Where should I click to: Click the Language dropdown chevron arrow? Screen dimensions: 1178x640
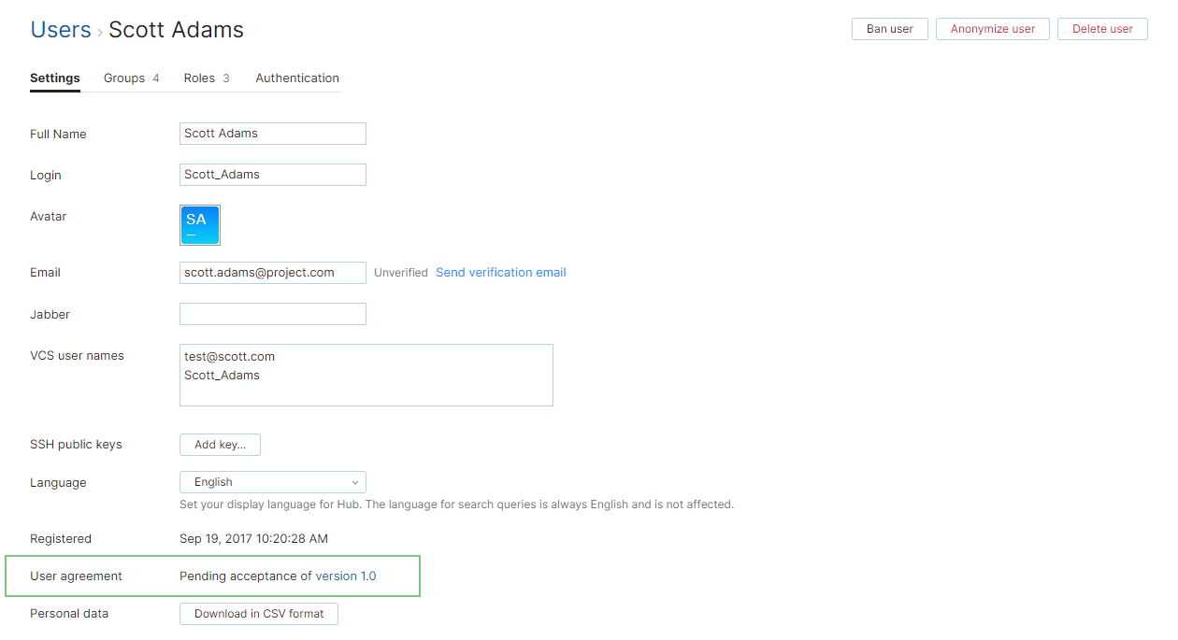(x=355, y=483)
